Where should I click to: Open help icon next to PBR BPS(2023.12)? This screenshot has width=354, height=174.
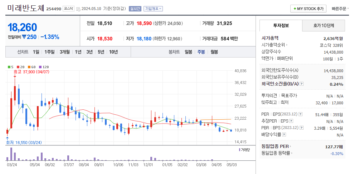(301, 128)
